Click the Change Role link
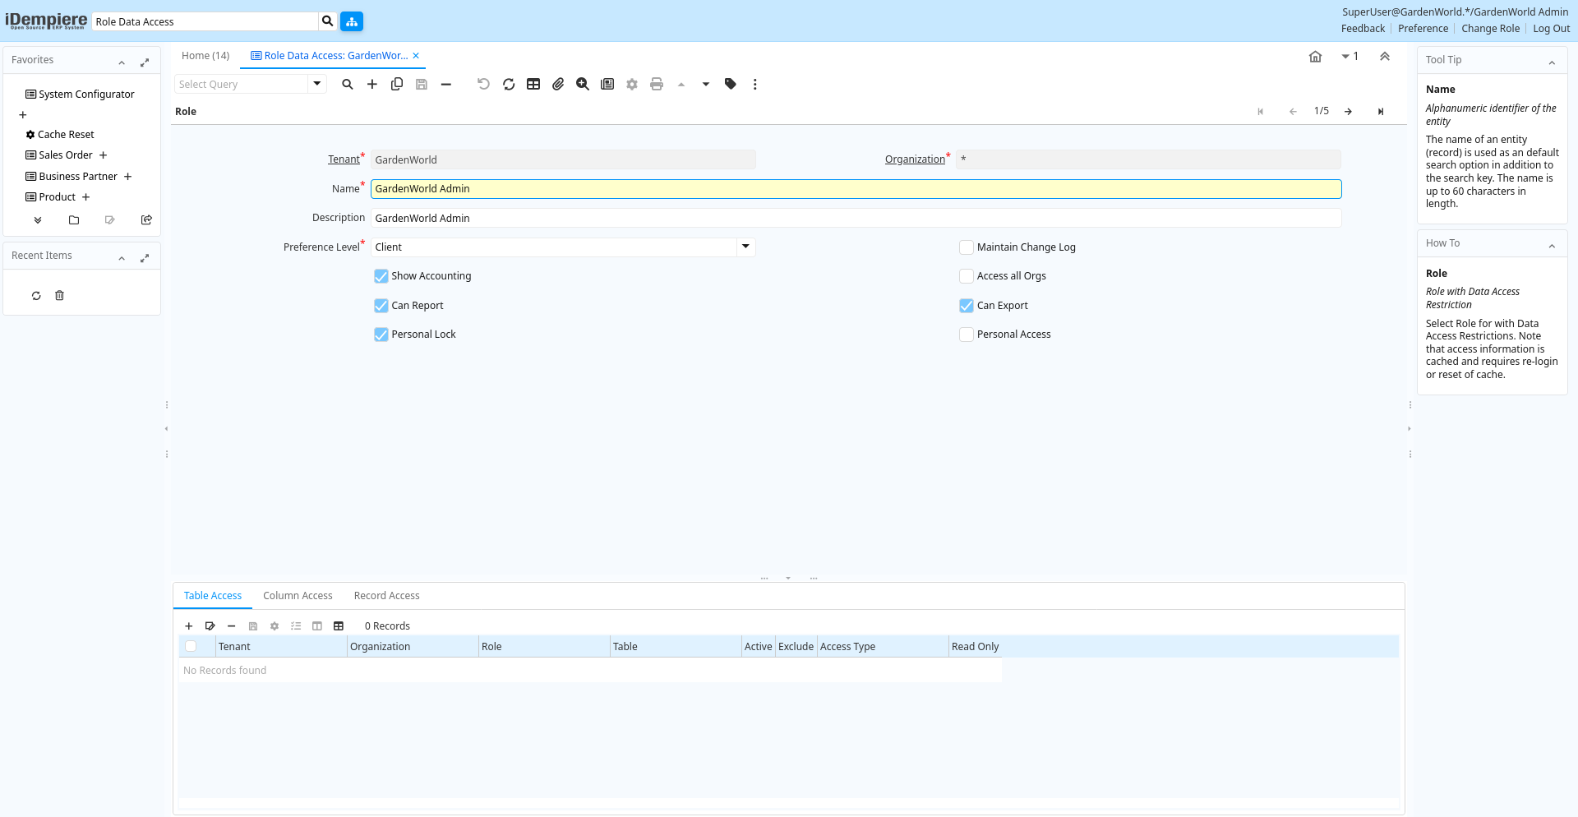Image resolution: width=1578 pixels, height=817 pixels. tap(1490, 29)
